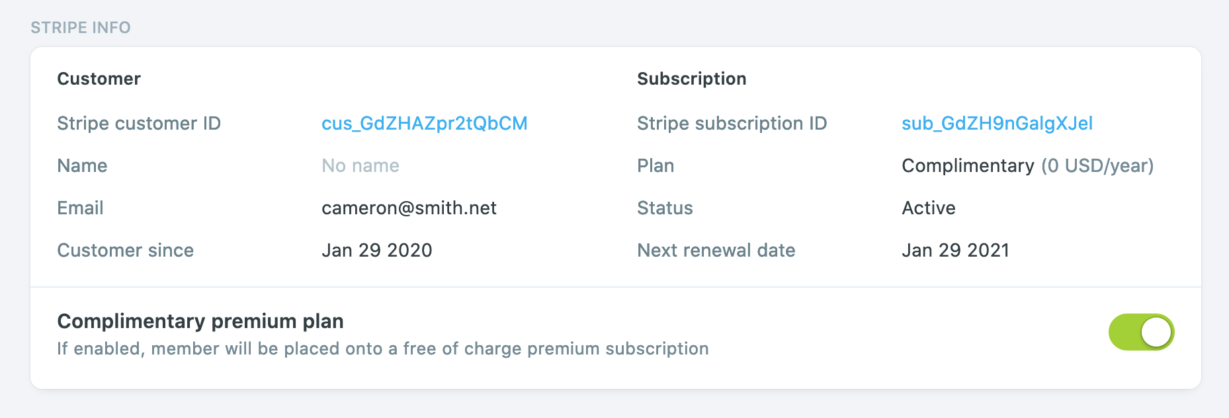Open the Stripe customer ID link
This screenshot has width=1229, height=418.
424,124
